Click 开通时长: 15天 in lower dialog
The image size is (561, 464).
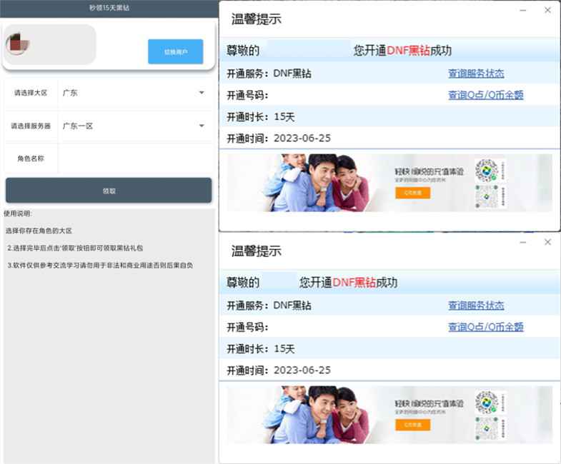(260, 349)
